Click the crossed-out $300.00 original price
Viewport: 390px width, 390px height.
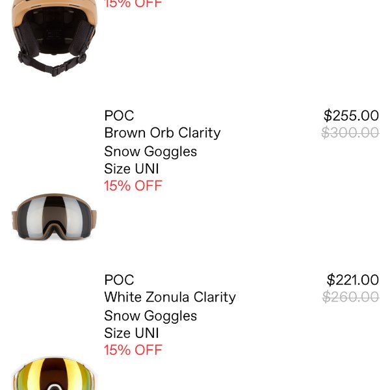pos(350,133)
